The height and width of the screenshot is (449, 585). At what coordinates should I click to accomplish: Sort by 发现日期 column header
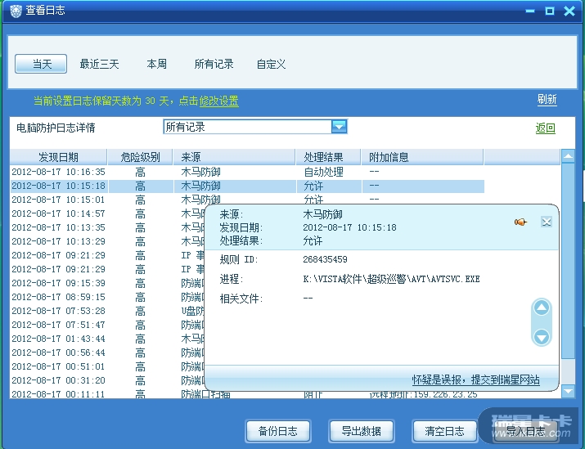coord(58,157)
